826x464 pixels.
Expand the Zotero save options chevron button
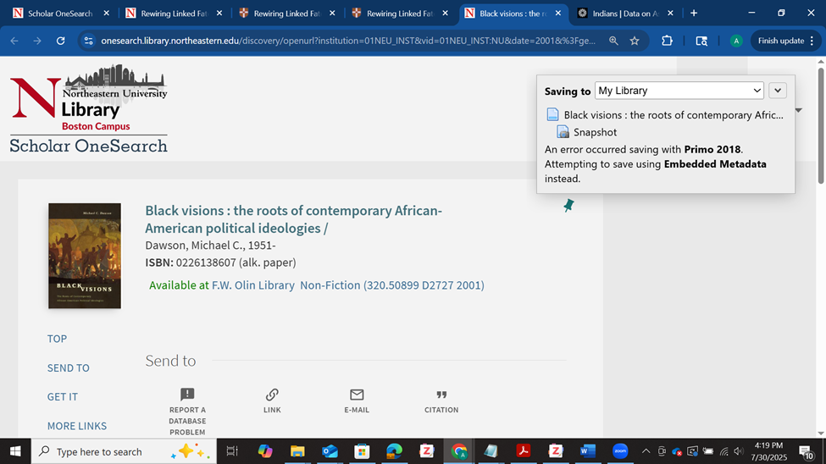(x=778, y=91)
